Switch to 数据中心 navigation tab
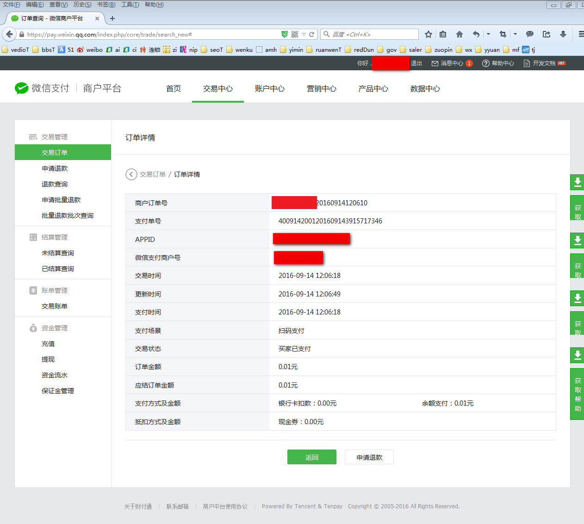584x524 pixels. (x=425, y=88)
